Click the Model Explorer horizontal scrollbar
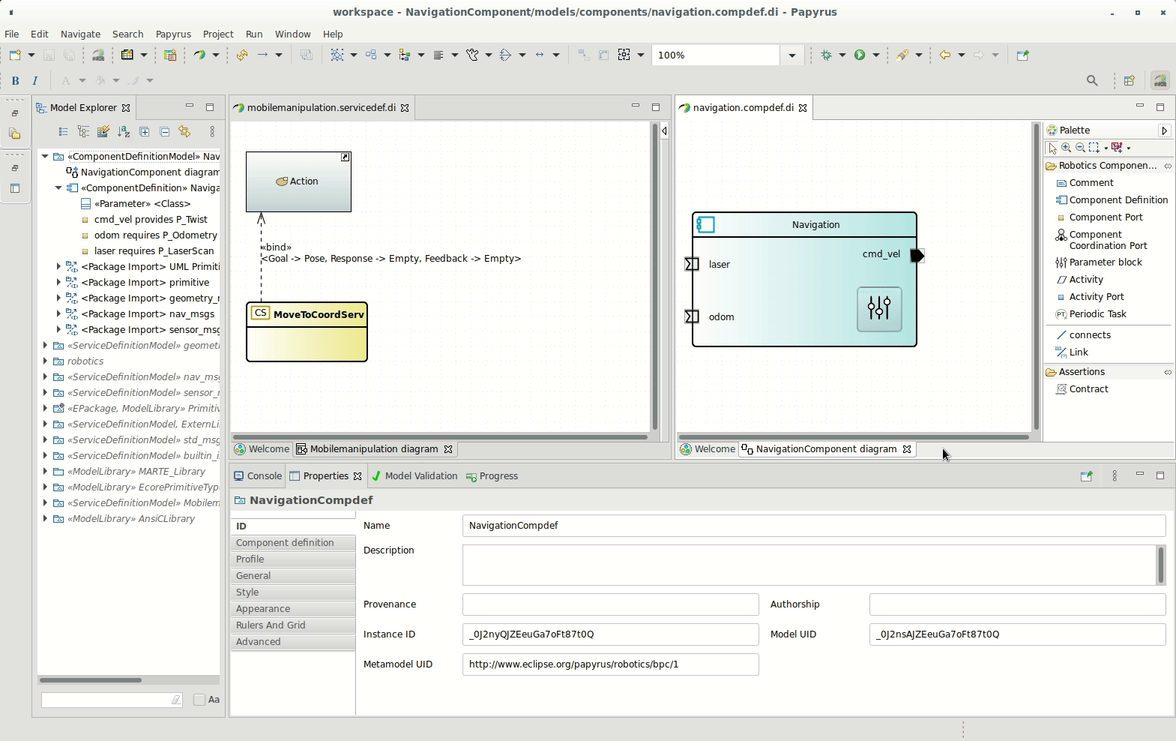The width and height of the screenshot is (1176, 741). click(91, 680)
